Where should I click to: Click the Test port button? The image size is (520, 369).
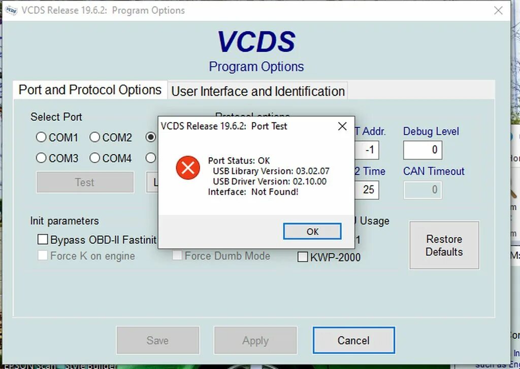point(85,182)
